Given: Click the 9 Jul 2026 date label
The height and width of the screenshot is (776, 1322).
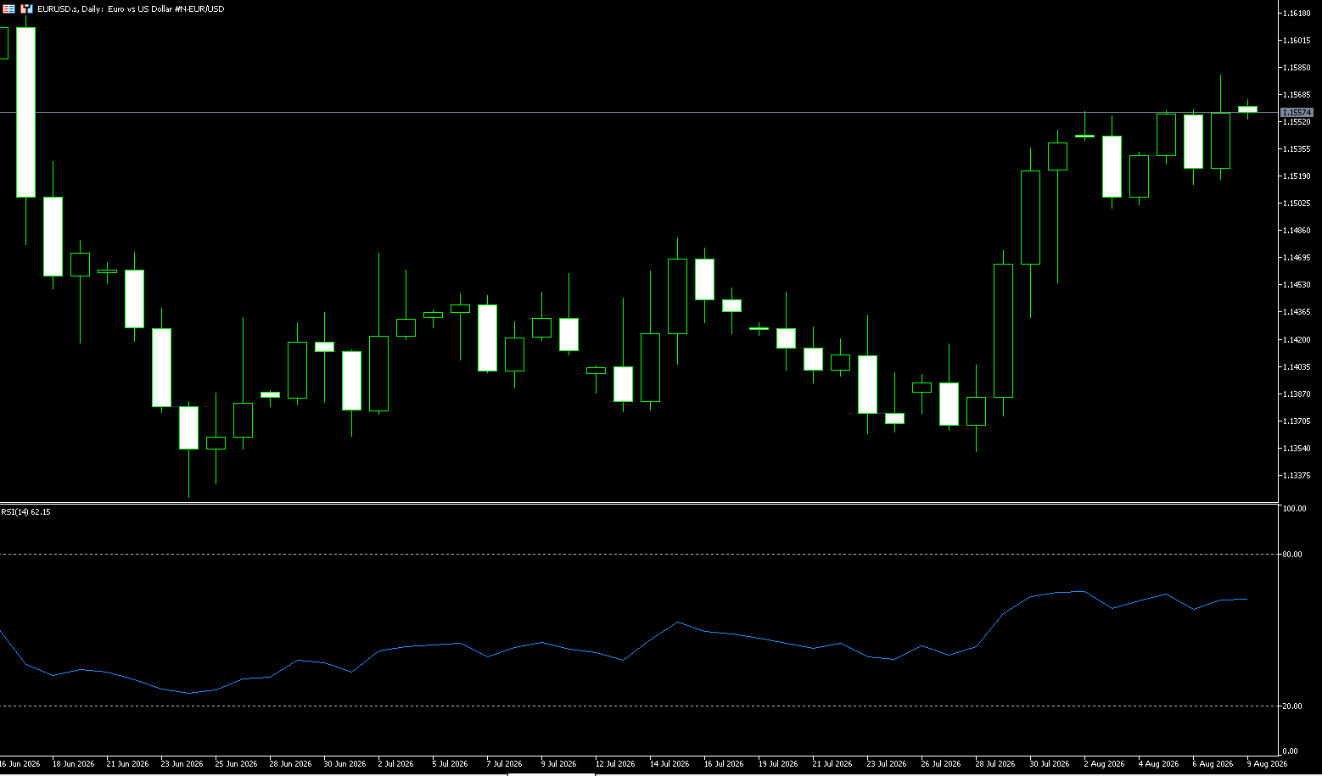Looking at the screenshot, I should 559,764.
